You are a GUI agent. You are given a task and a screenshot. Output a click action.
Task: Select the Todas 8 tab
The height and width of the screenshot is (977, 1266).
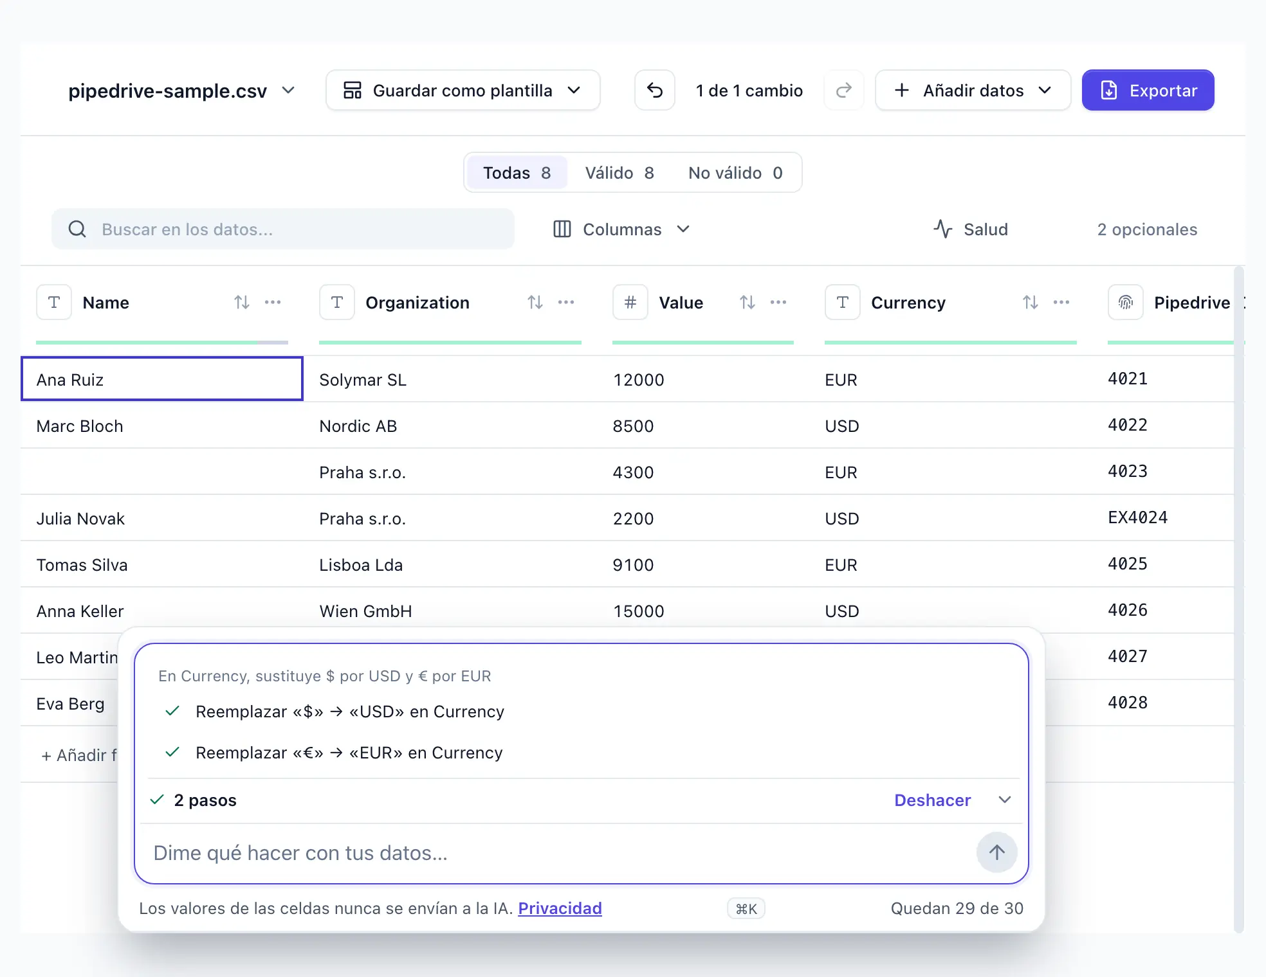517,173
